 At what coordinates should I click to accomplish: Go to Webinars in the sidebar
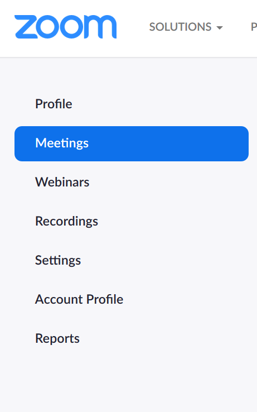pos(62,182)
